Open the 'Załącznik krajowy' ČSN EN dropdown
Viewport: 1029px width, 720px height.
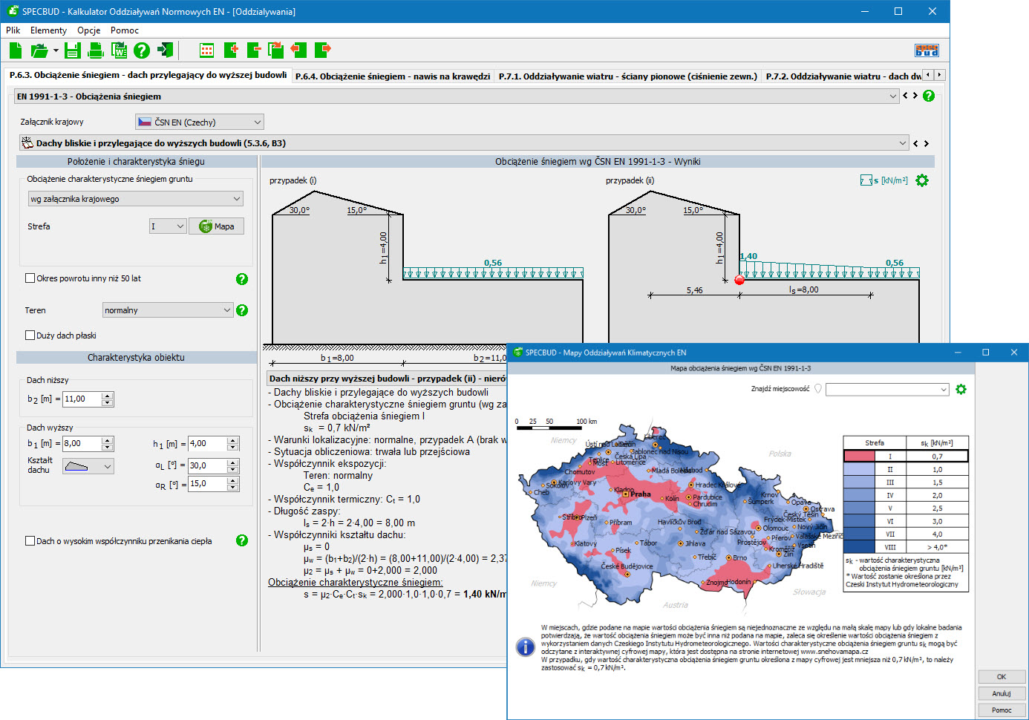[199, 122]
